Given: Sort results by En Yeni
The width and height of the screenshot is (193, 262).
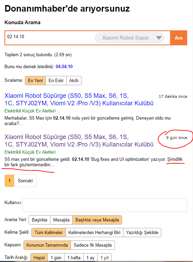Looking at the screenshot, I should coord(35,80).
